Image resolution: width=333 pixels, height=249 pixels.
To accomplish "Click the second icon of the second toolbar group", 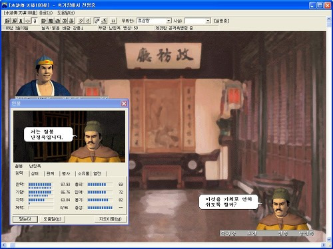I will pos(51,21).
